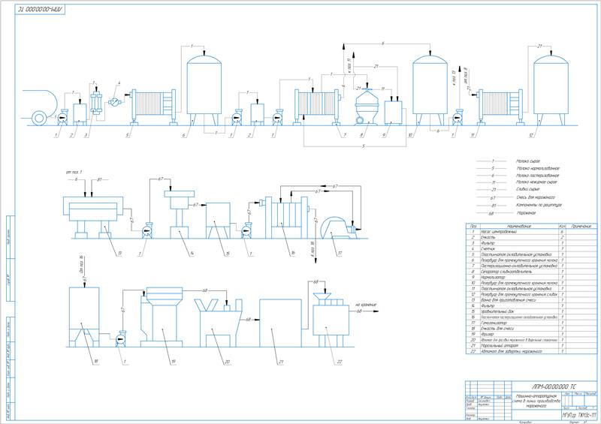This screenshot has width=601, height=424.
Task: Click legend entry 'Молоко нежирное сырое'
Action: point(536,182)
